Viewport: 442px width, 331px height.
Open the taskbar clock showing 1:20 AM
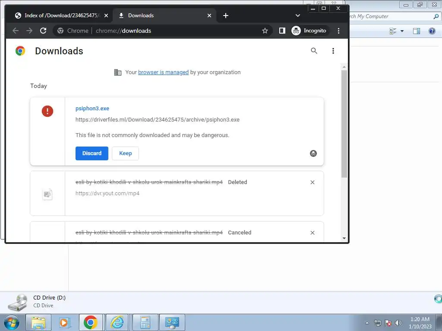point(420,323)
